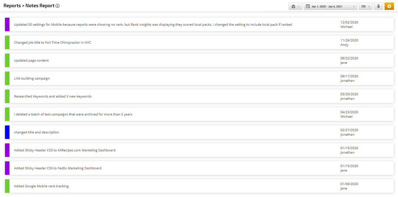Click green color bar of Google Mobile note
This screenshot has height=197, width=398.
[x=7, y=186]
